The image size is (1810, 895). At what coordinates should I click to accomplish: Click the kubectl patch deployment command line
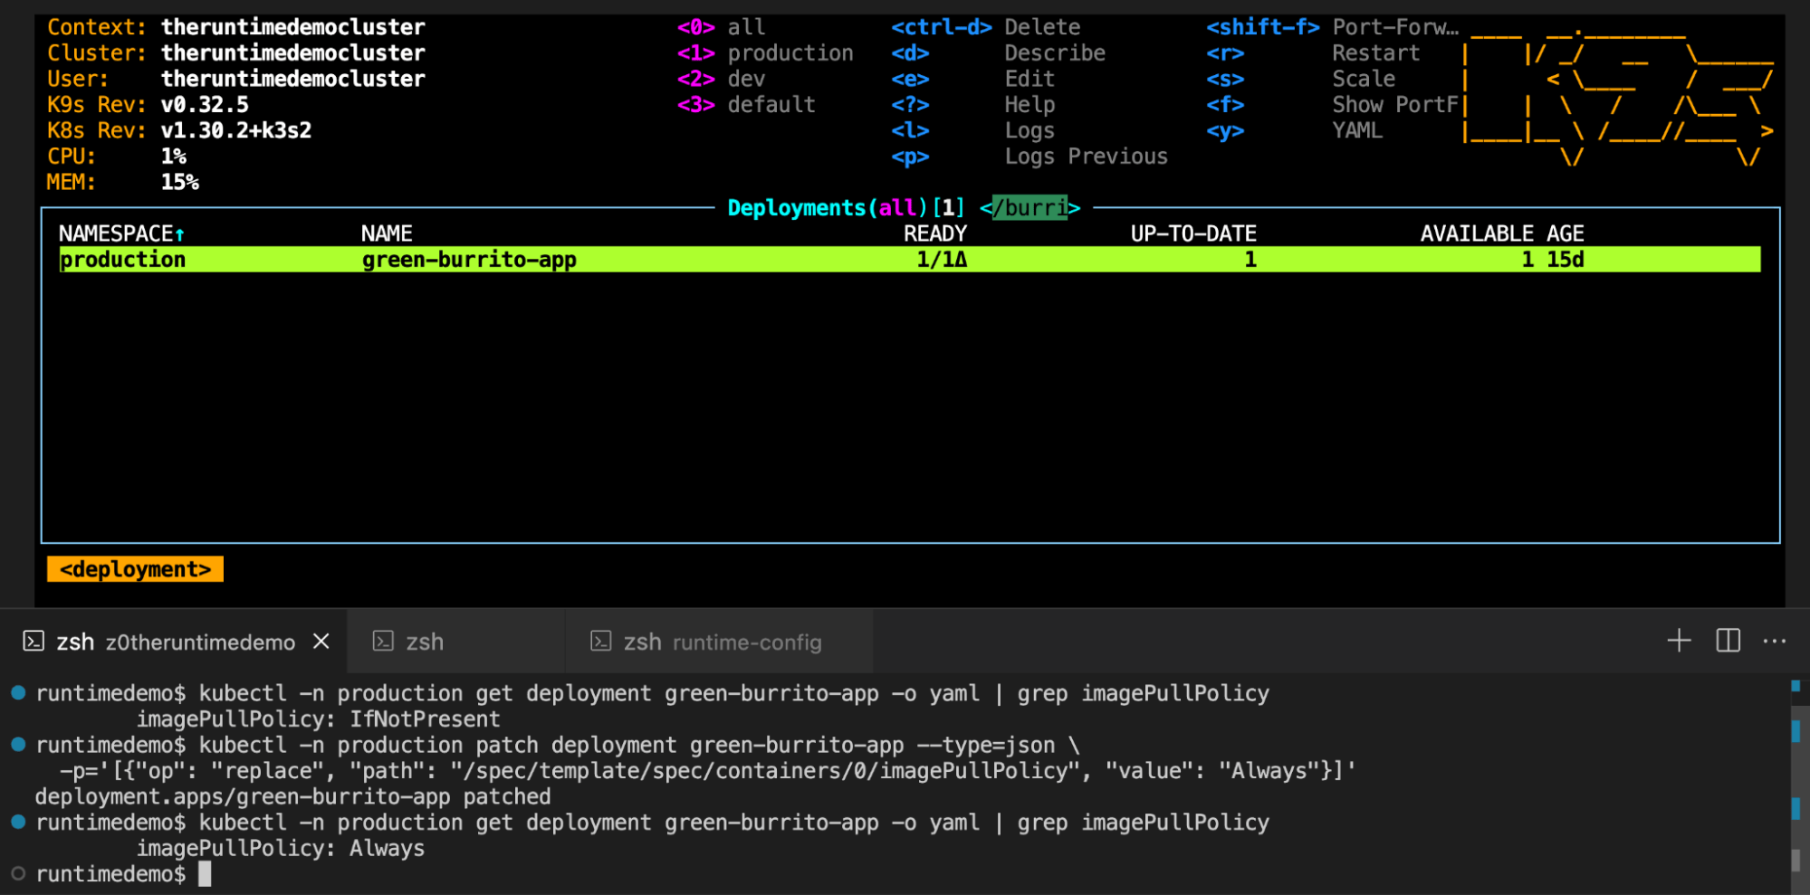point(558,745)
